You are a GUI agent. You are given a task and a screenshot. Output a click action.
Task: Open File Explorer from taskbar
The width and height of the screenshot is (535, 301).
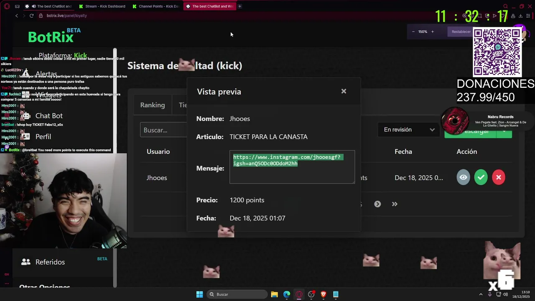click(274, 294)
